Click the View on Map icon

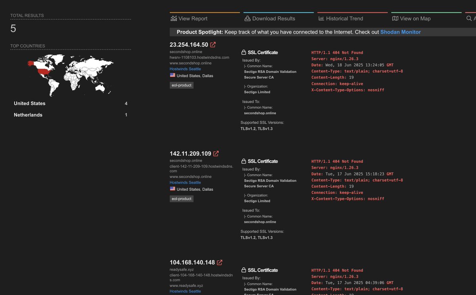coord(395,18)
